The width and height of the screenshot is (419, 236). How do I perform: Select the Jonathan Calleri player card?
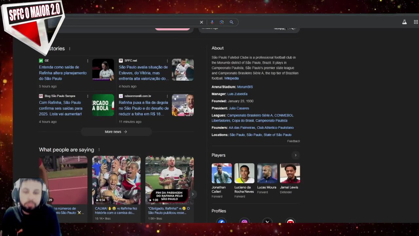(x=222, y=181)
